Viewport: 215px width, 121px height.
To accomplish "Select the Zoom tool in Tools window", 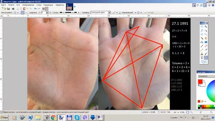I will pyautogui.click(x=206, y=34).
